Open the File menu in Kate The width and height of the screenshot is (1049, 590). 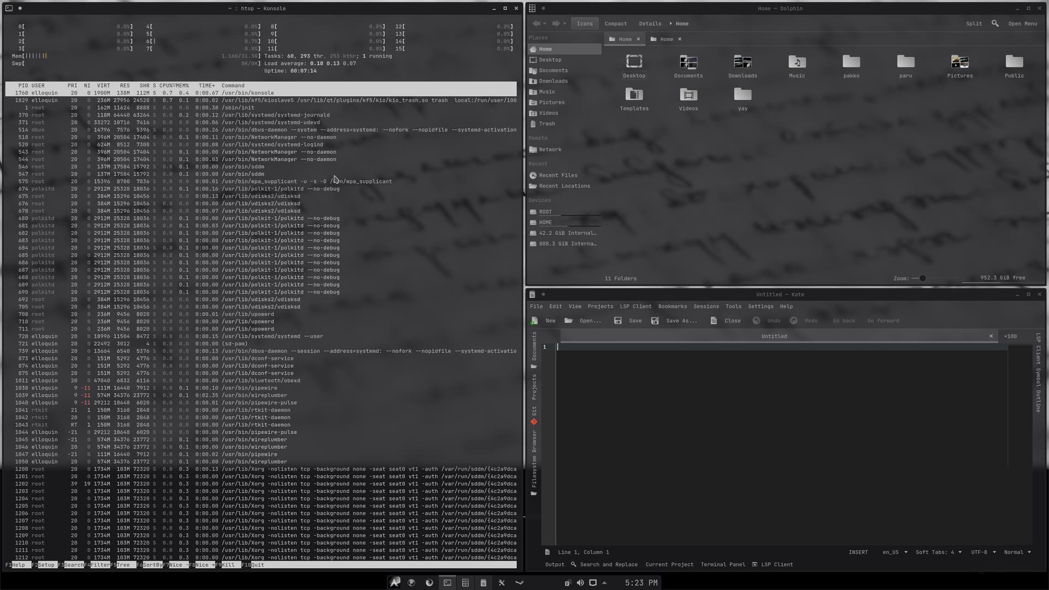536,306
